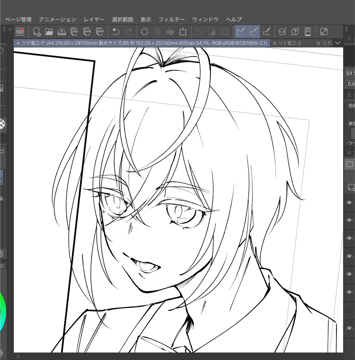Enable the empty layer visibility box
355x360 pixels.
(x=349, y=310)
